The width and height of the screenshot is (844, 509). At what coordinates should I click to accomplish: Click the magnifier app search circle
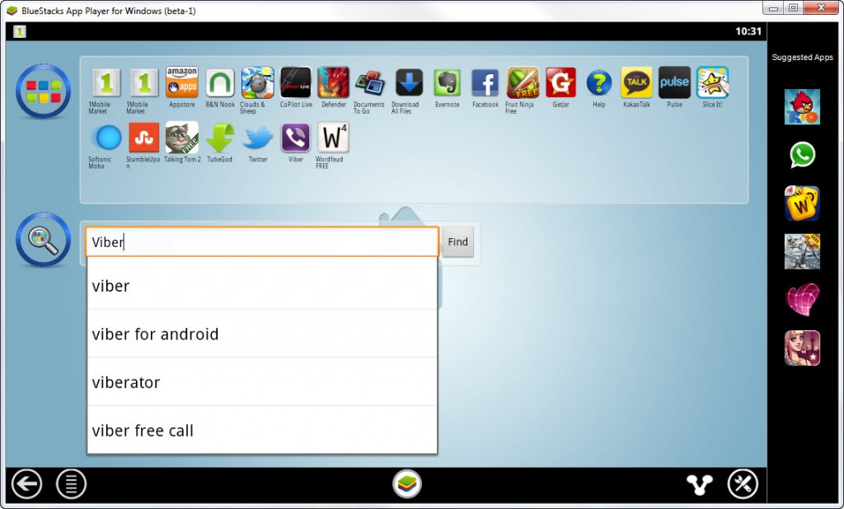click(43, 240)
